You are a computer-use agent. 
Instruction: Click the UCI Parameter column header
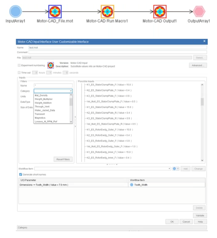pyautogui.click(x=73, y=180)
